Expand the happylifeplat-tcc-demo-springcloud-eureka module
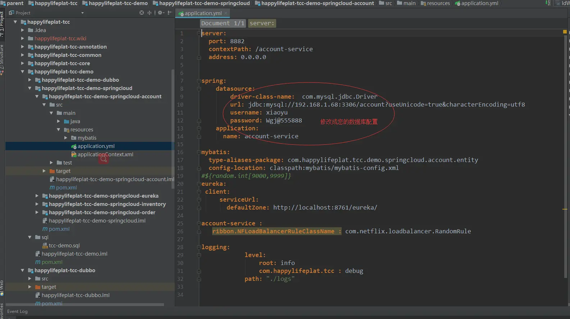The width and height of the screenshot is (570, 319). tap(37, 196)
